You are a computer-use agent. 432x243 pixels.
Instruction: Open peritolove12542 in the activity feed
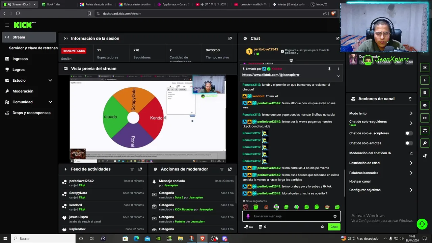(x=81, y=181)
